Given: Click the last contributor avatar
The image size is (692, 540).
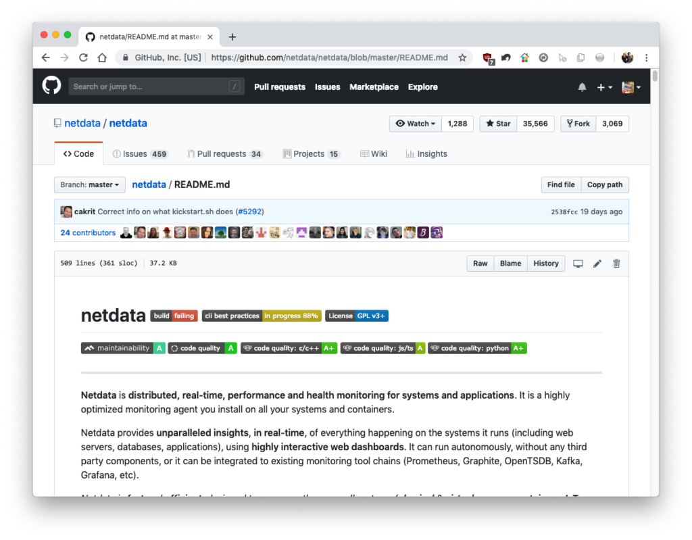Looking at the screenshot, I should coord(437,232).
